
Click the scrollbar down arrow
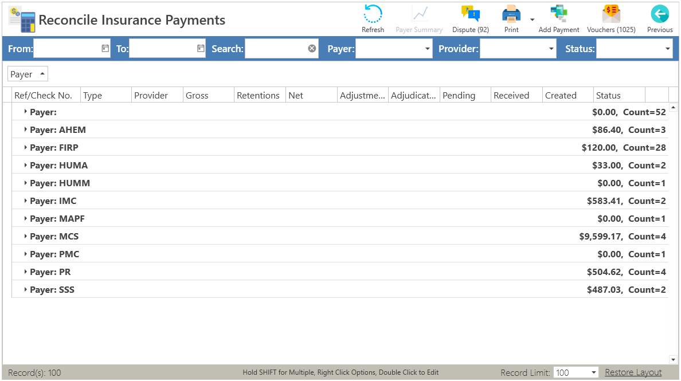click(673, 359)
